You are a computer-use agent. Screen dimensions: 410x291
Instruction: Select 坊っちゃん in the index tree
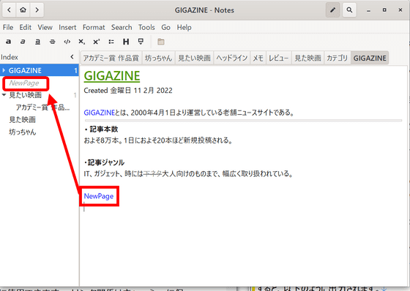[23, 132]
